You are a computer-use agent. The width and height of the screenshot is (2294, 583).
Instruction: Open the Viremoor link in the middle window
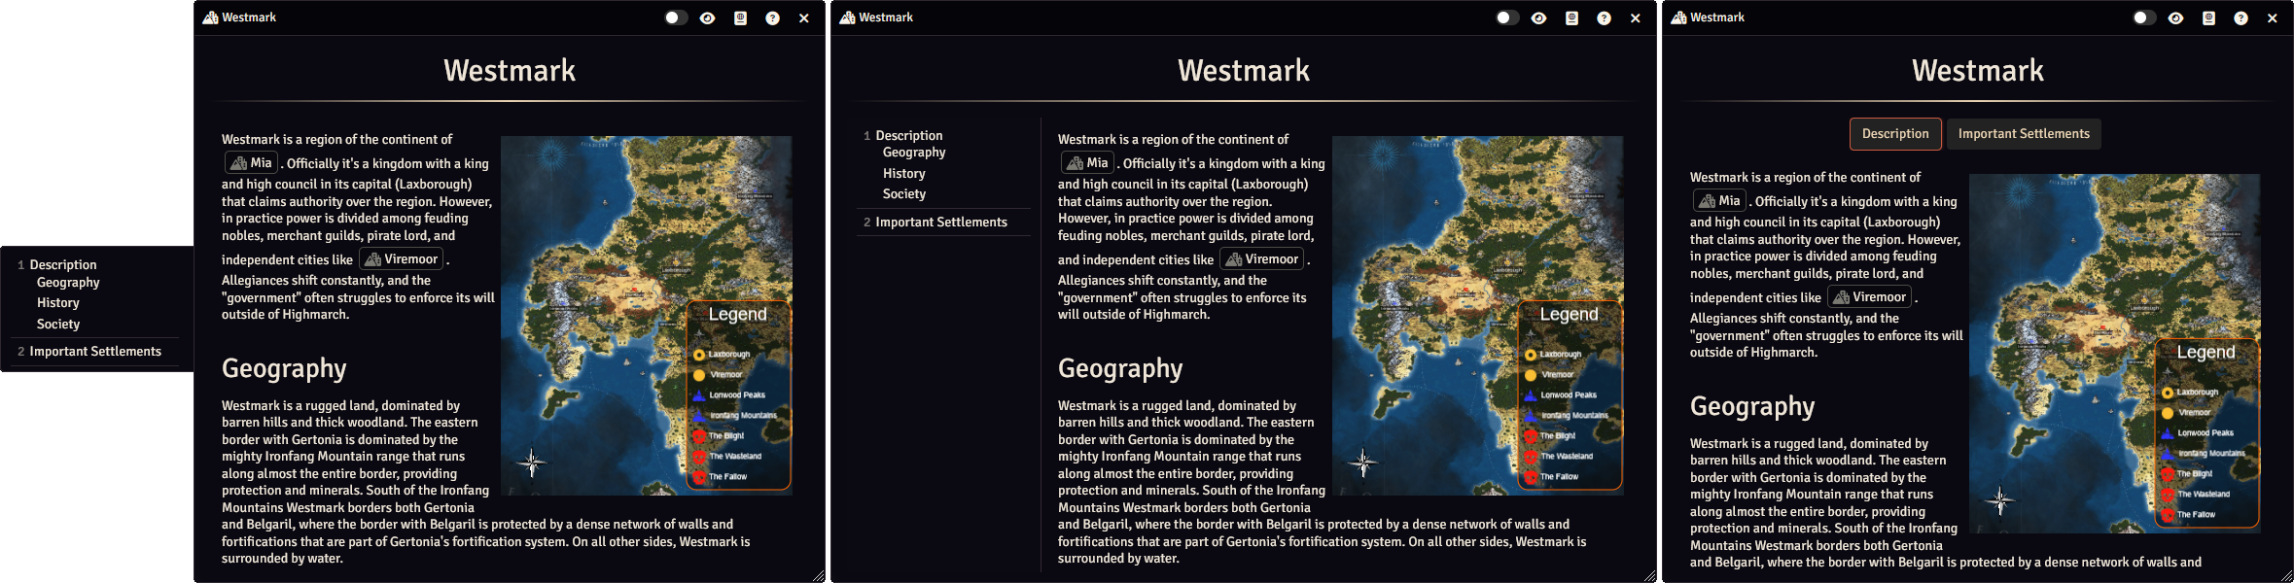(1261, 259)
